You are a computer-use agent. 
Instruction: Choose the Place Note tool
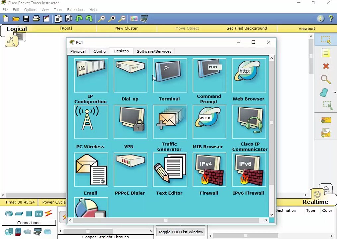click(x=326, y=53)
